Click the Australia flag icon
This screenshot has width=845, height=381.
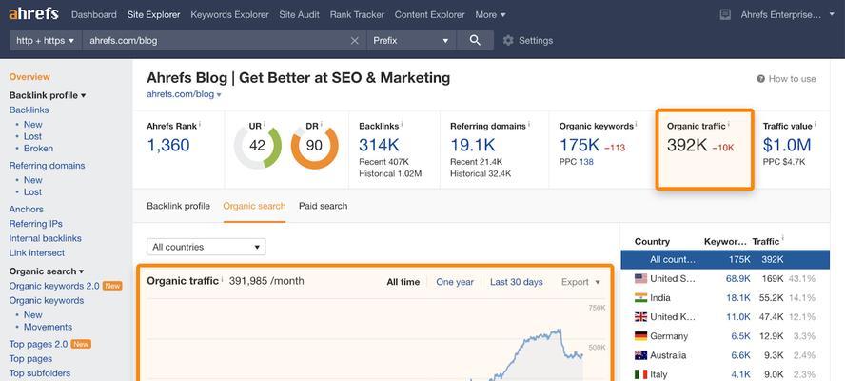tap(640, 355)
